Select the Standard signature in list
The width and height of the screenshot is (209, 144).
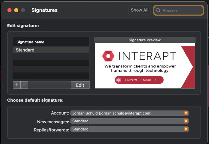tap(51, 50)
